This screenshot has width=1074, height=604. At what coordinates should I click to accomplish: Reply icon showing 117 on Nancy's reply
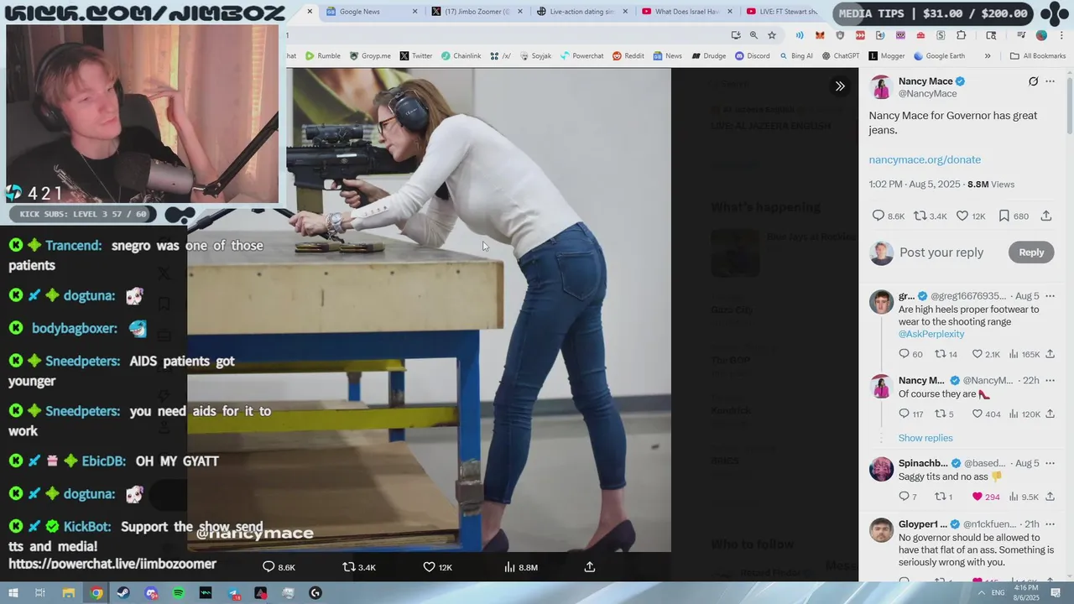click(x=904, y=414)
